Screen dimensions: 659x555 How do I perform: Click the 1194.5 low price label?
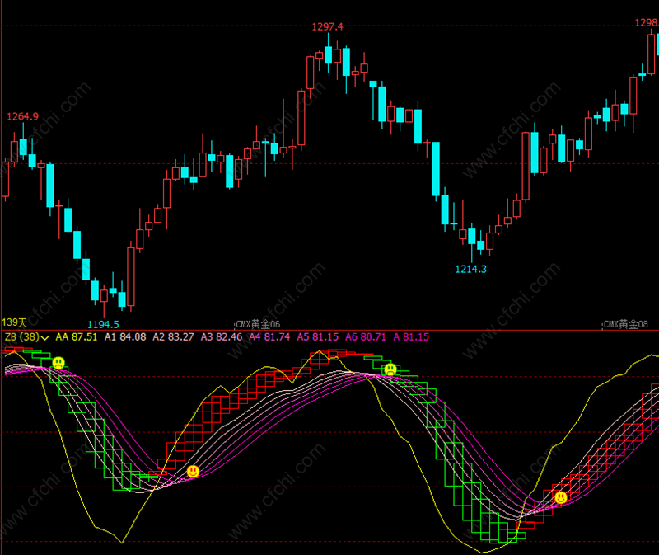(x=103, y=324)
